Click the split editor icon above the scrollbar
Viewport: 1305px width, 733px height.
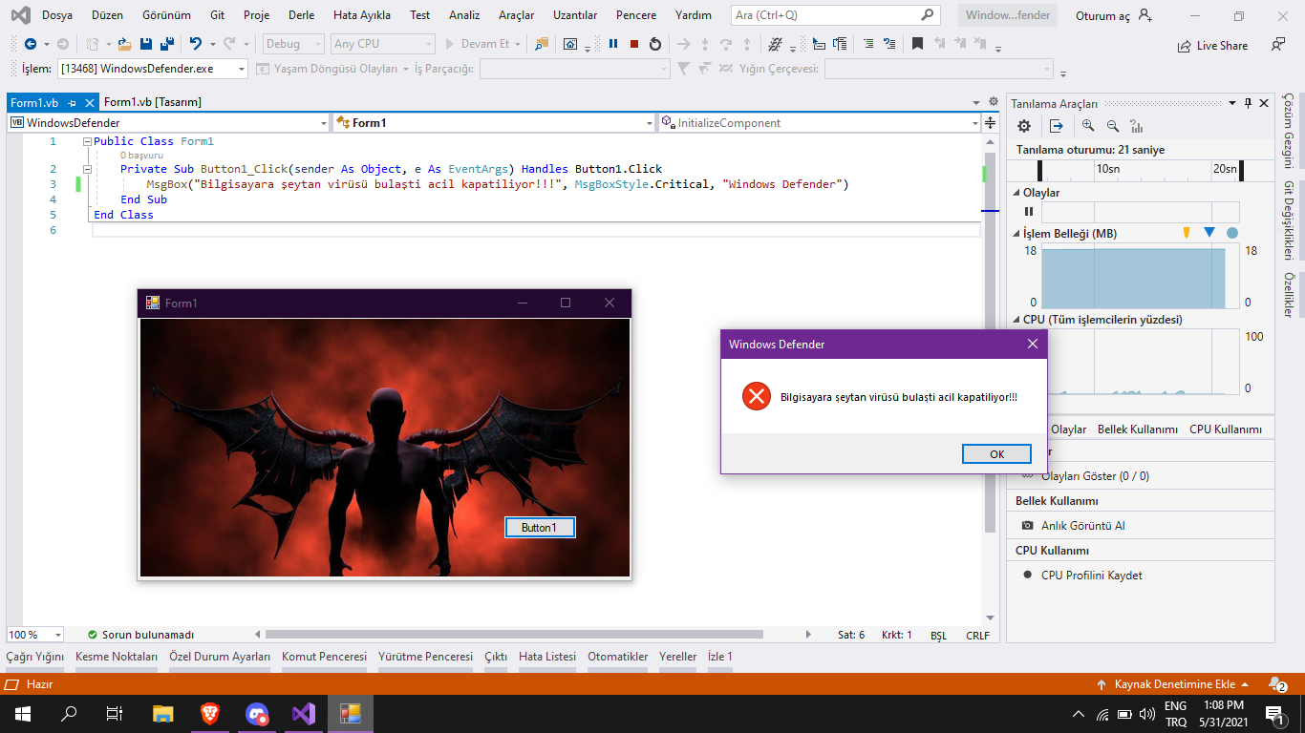point(990,123)
